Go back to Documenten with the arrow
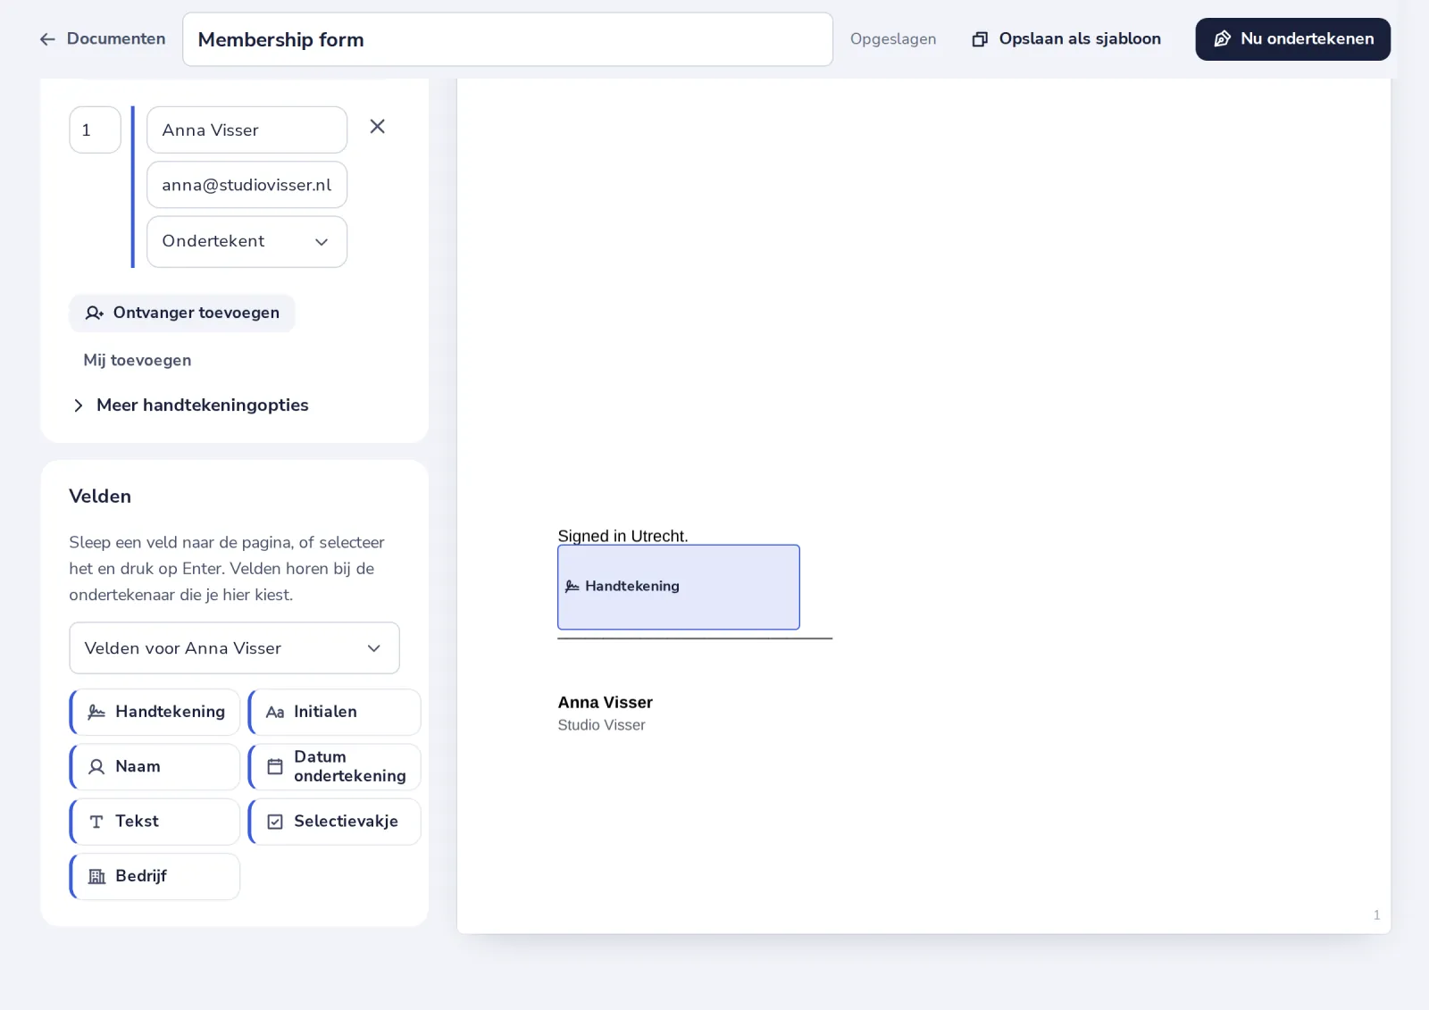The image size is (1429, 1010). click(x=47, y=39)
